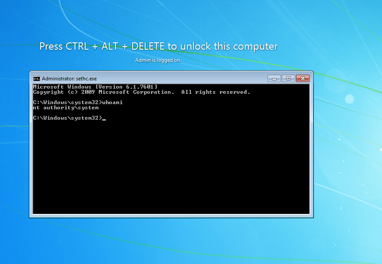Screen dimensions: 382x264
Task: Click the last empty prompt path line
Action: 67,118
